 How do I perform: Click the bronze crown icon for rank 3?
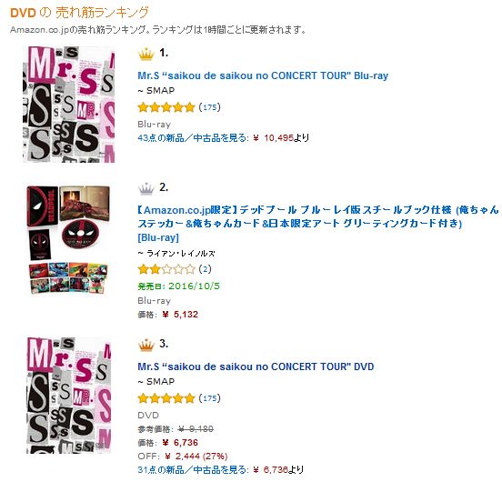click(146, 345)
